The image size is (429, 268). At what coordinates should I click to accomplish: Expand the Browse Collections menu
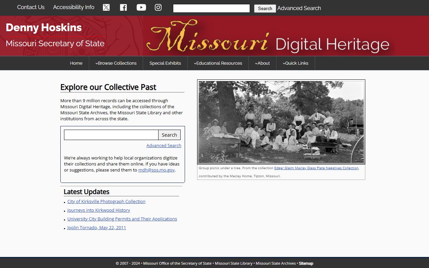(x=116, y=63)
